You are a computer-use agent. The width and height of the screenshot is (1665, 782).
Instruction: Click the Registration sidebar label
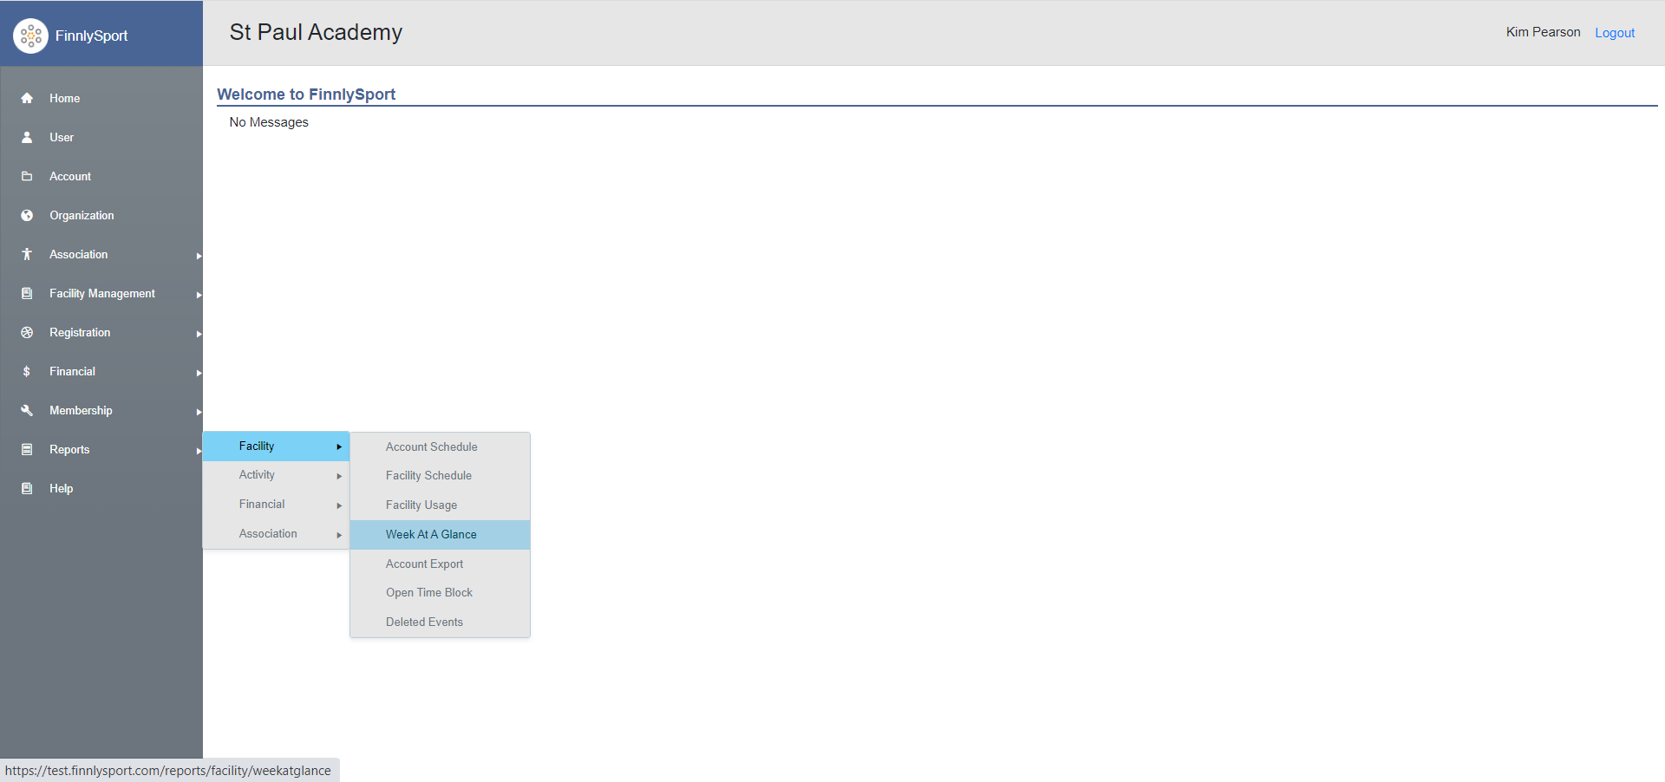tap(80, 332)
